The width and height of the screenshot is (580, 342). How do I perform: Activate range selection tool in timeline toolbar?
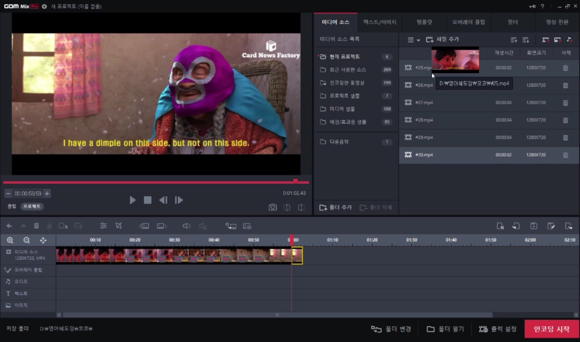[x=63, y=226]
